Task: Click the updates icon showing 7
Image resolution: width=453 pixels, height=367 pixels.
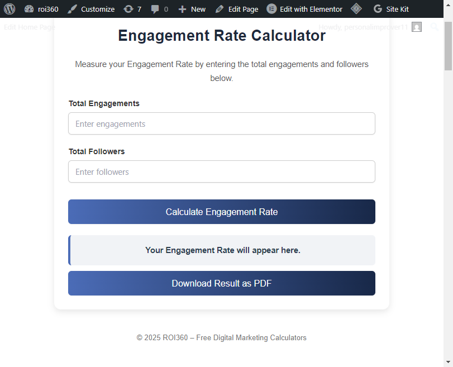Action: tap(128, 9)
